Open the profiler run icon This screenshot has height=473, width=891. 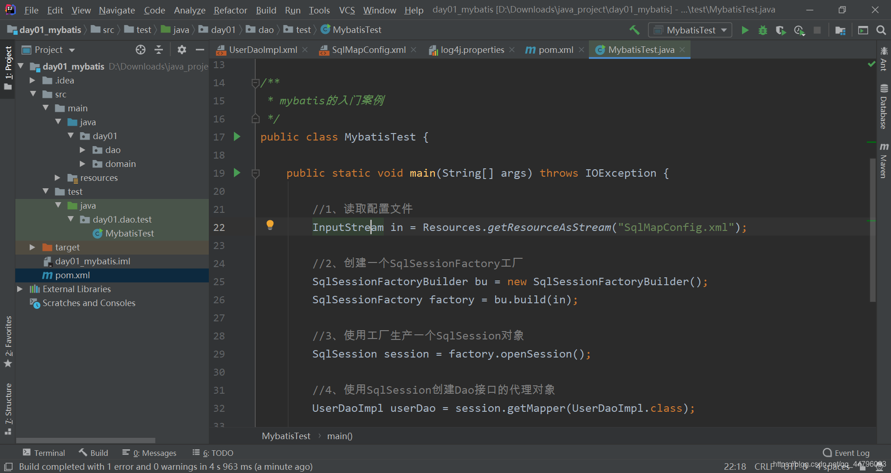(x=799, y=30)
